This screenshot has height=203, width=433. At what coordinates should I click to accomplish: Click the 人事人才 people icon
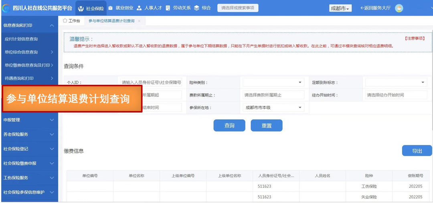click(x=139, y=8)
